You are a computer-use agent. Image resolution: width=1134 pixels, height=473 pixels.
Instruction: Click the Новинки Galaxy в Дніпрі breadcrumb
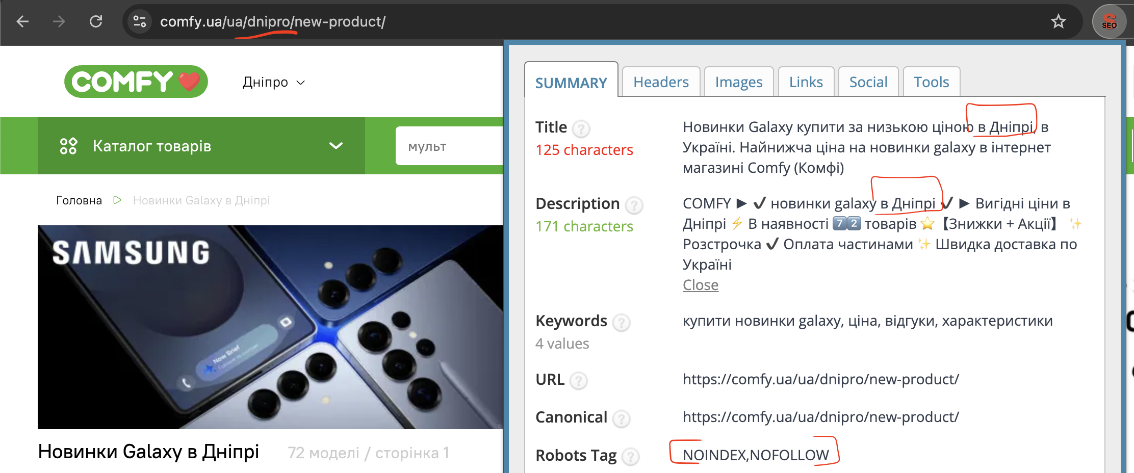[x=201, y=200]
